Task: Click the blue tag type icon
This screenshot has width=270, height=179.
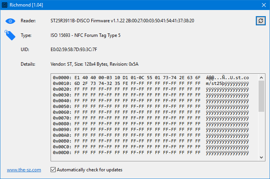Action: (10, 35)
